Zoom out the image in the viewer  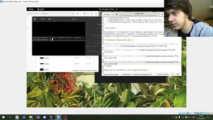pyautogui.click(x=35, y=19)
